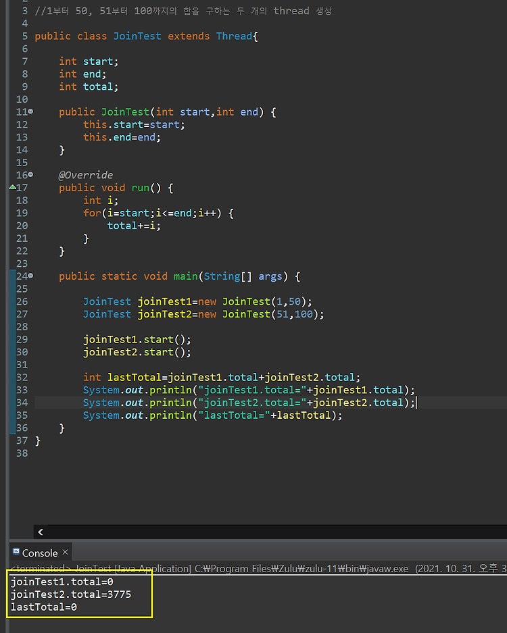Click the 'joinTest2.start();' call
507x633 pixels.
point(137,352)
